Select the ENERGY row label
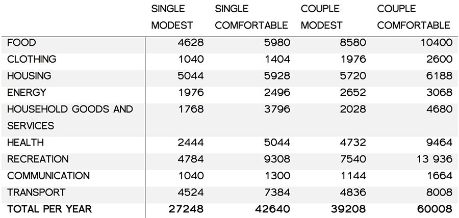459x218 pixels. click(27, 93)
